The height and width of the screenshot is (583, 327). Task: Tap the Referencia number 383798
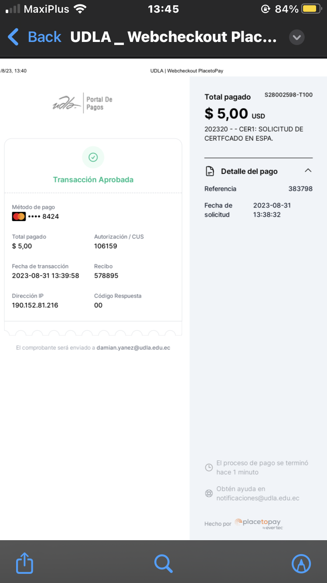pyautogui.click(x=300, y=189)
